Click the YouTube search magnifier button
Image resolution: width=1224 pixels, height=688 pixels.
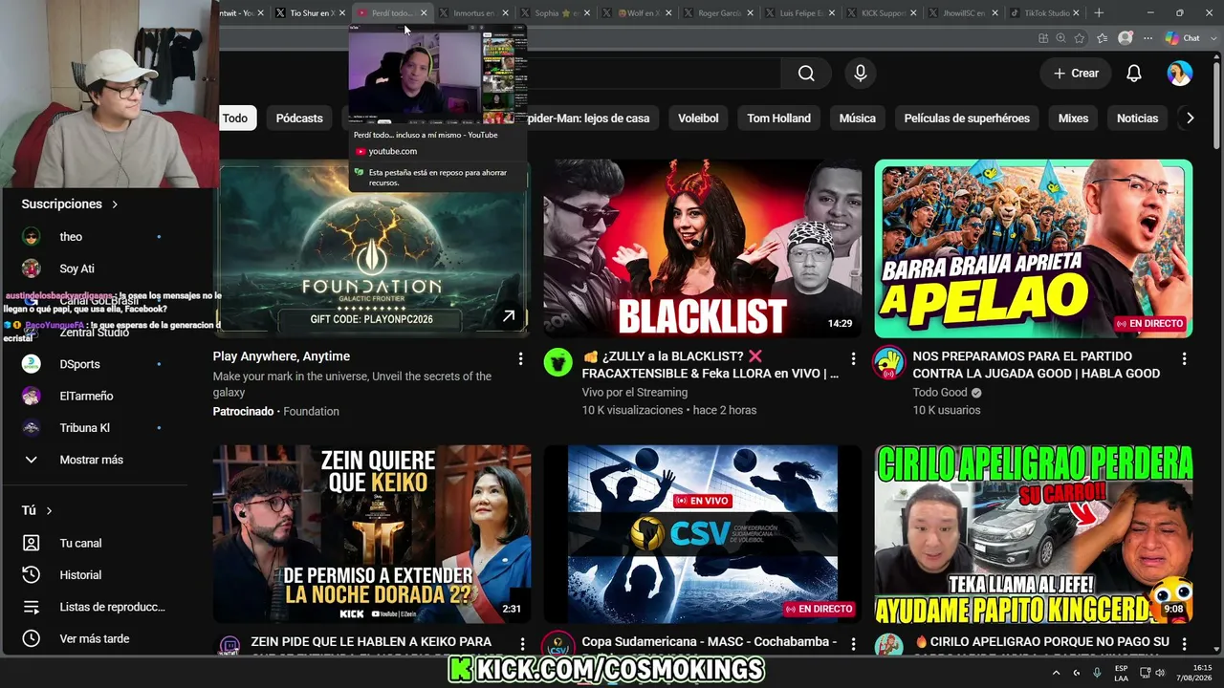[x=806, y=74]
